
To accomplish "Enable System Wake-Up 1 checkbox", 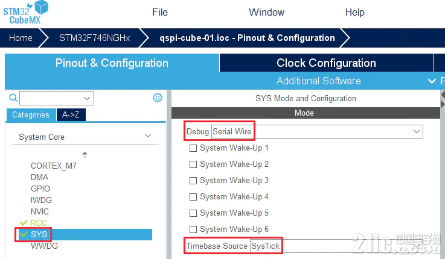I will click(x=193, y=148).
